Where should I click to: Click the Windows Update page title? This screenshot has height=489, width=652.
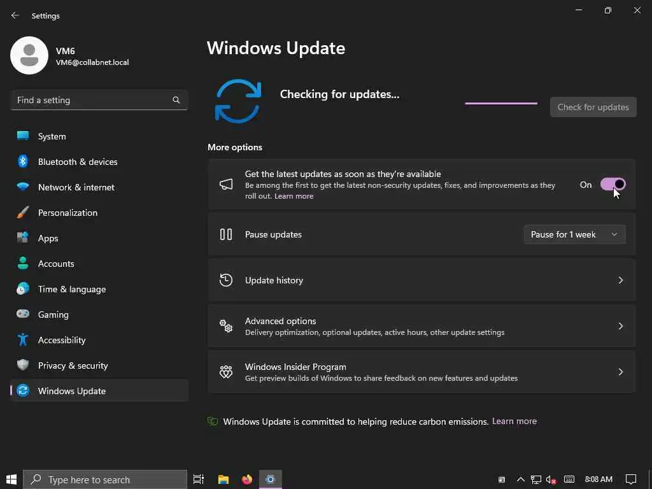276,48
